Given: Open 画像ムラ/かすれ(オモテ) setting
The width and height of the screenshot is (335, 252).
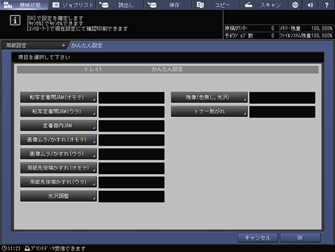Looking at the screenshot, I should [x=58, y=140].
